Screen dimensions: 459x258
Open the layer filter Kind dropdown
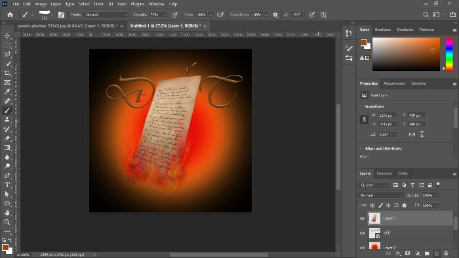(x=374, y=185)
